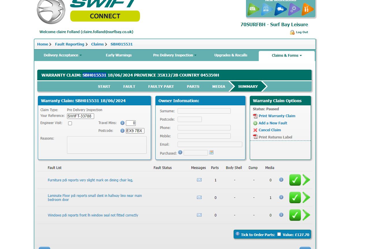This screenshot has height=249, width=365.
Task: Click the Claims breadcrumb link
Action: 97,44
